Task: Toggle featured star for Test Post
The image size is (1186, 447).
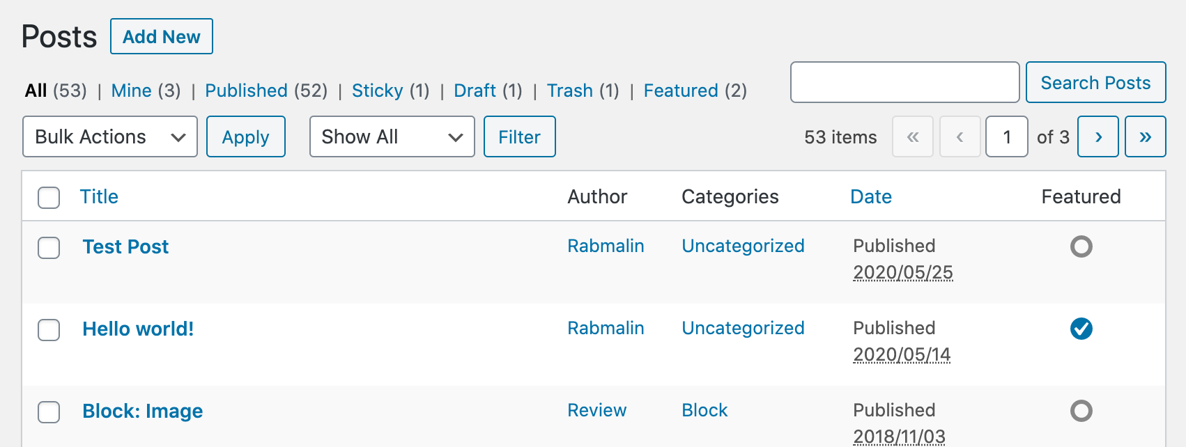Action: (1081, 246)
